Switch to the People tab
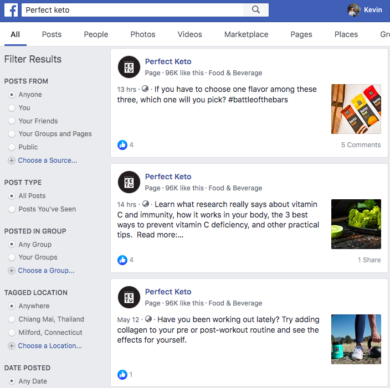The height and width of the screenshot is (388, 390). (x=96, y=34)
